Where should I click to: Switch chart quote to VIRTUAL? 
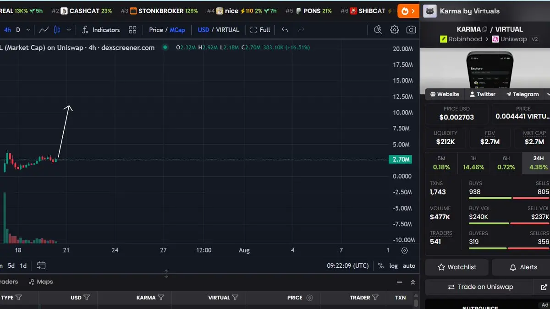[x=228, y=30]
